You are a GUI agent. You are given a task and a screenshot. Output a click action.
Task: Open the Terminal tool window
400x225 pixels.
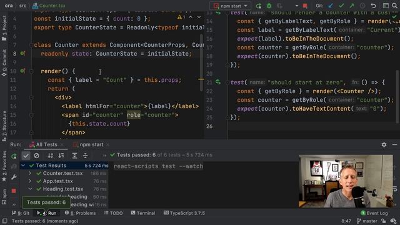click(143, 213)
